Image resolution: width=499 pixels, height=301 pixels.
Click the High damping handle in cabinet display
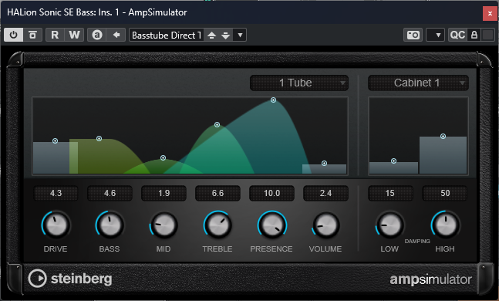pyautogui.click(x=443, y=137)
